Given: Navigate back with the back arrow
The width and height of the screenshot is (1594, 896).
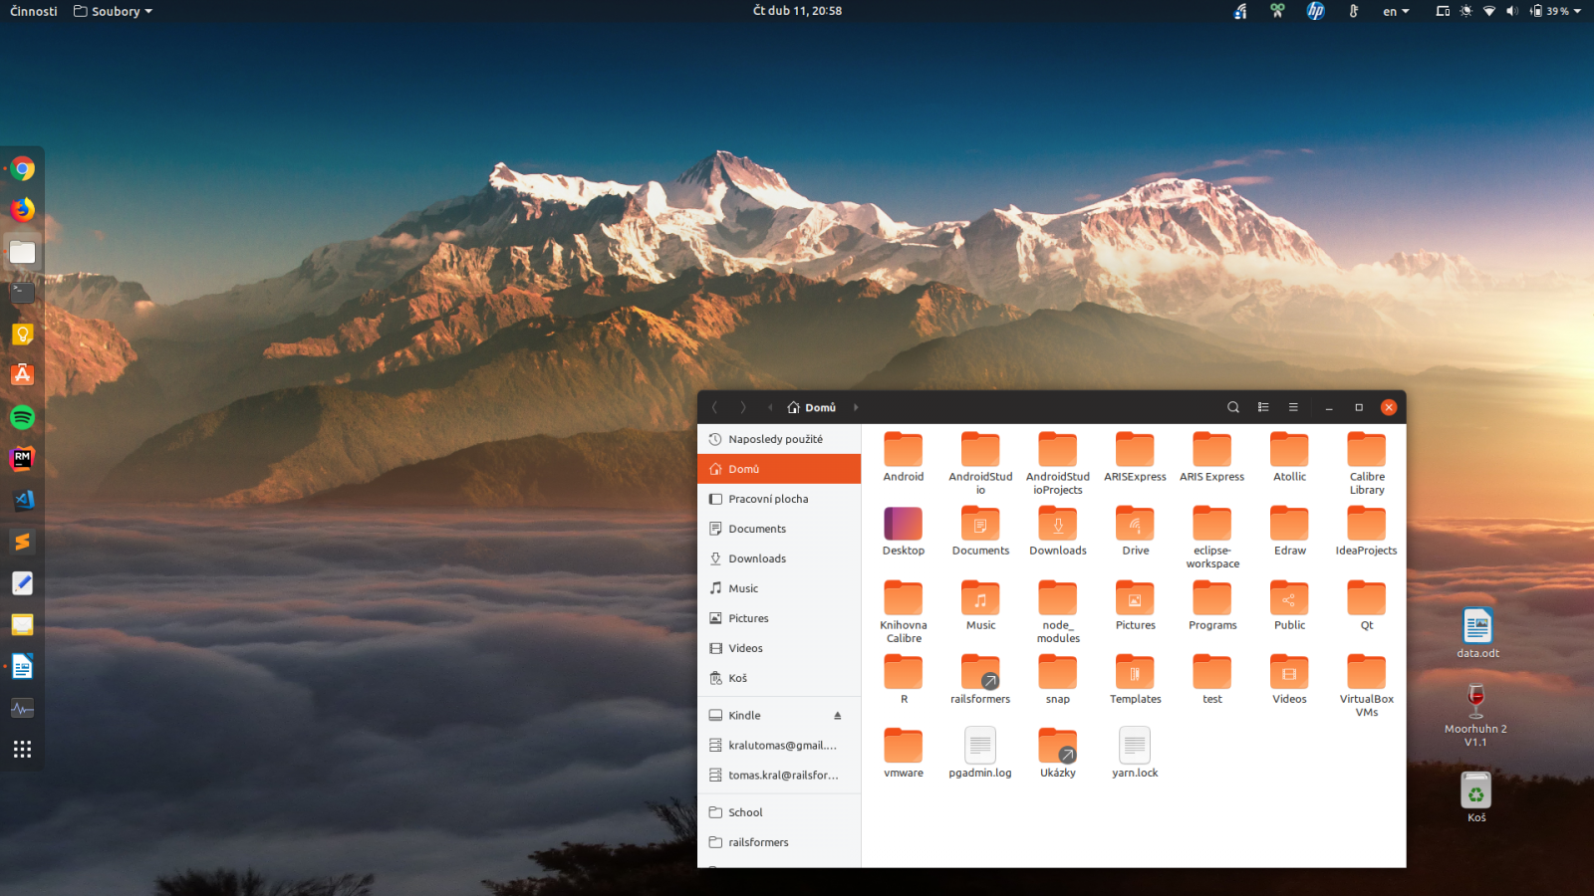Looking at the screenshot, I should coord(714,406).
